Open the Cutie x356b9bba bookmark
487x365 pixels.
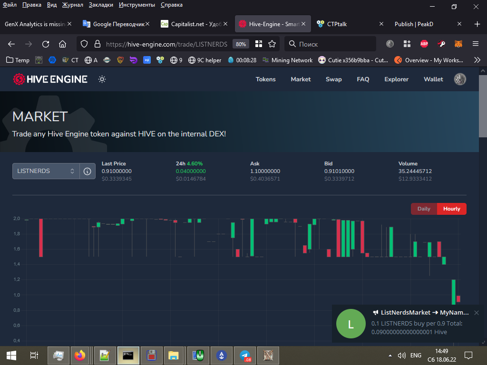(x=353, y=60)
